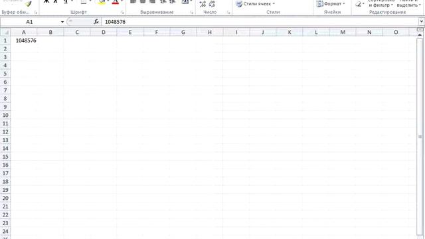Image resolution: width=425 pixels, height=239 pixels.
Task: Click the vertical scrollbar up arrow
Action: pyautogui.click(x=420, y=35)
